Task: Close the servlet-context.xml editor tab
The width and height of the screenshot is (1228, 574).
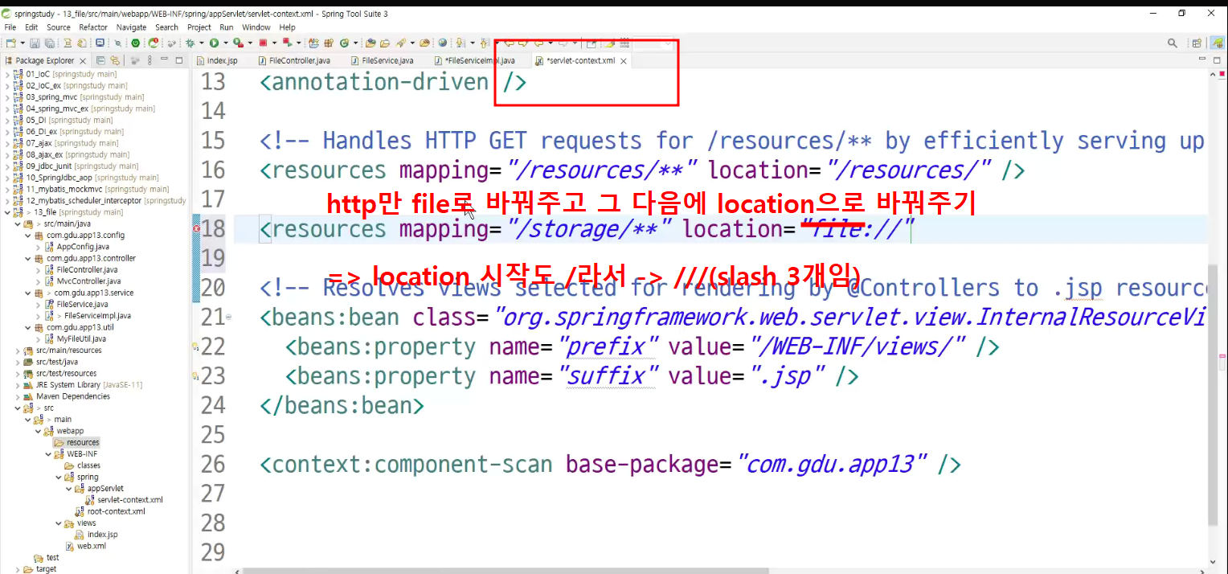Action: [624, 61]
